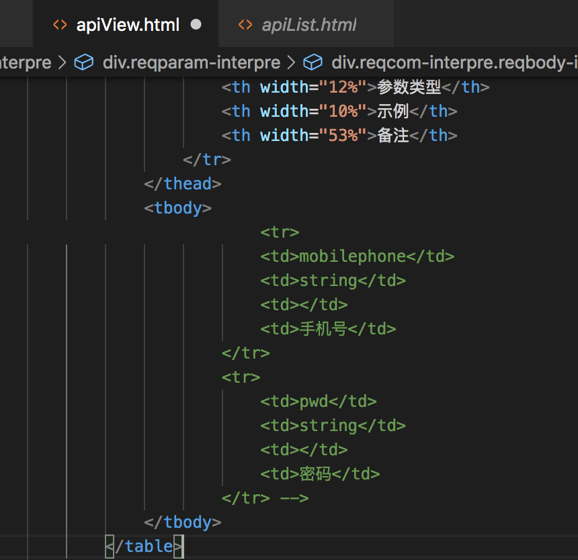Click the 参数类型 header text
Viewport: 578px width, 560px height.
pos(409,87)
